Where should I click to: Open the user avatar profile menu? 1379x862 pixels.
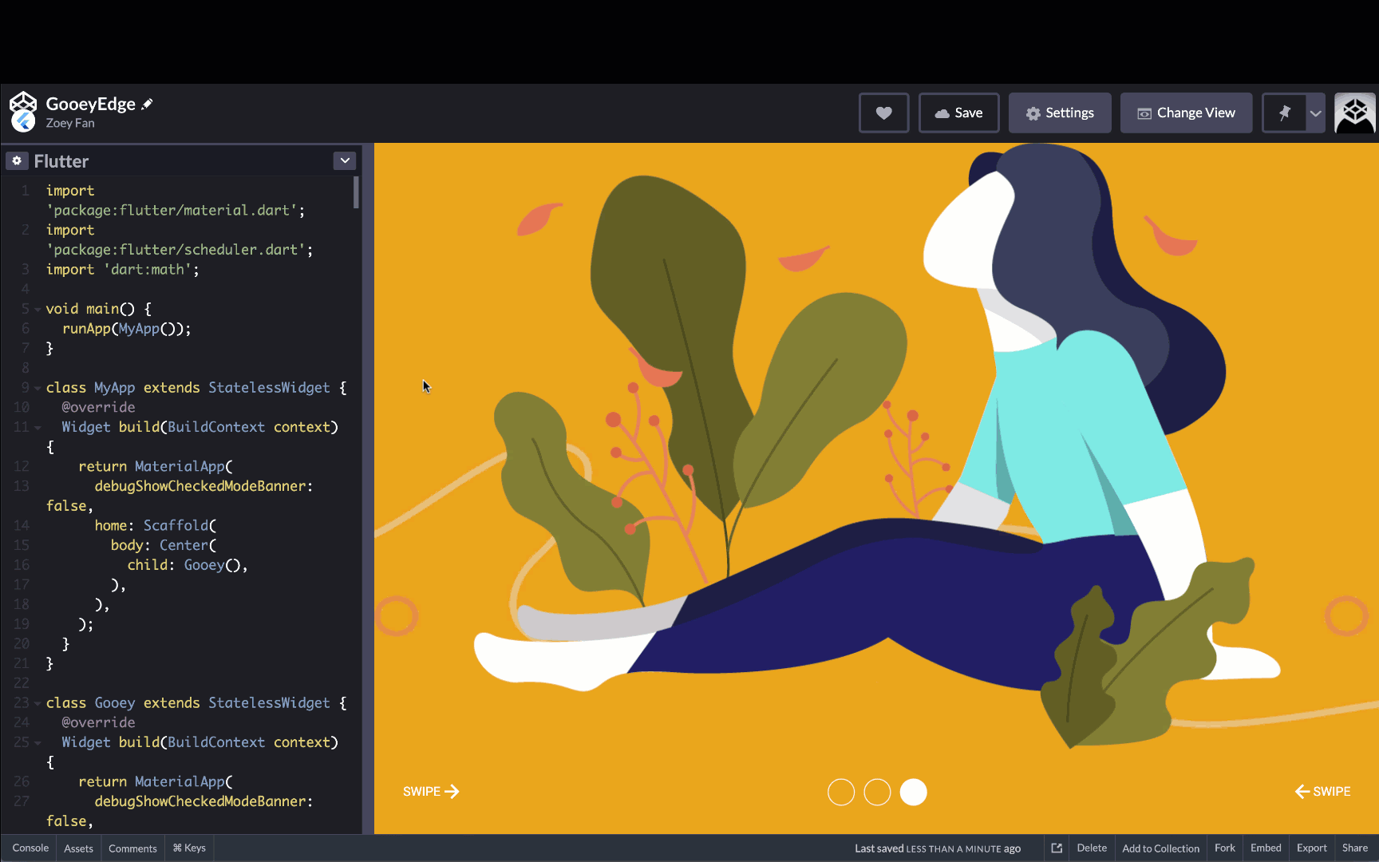coord(1354,113)
